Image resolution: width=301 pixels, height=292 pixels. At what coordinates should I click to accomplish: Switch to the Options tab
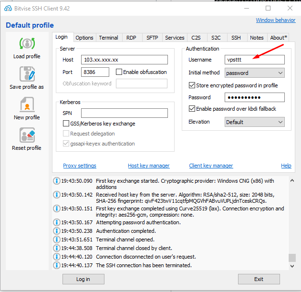[84, 38]
